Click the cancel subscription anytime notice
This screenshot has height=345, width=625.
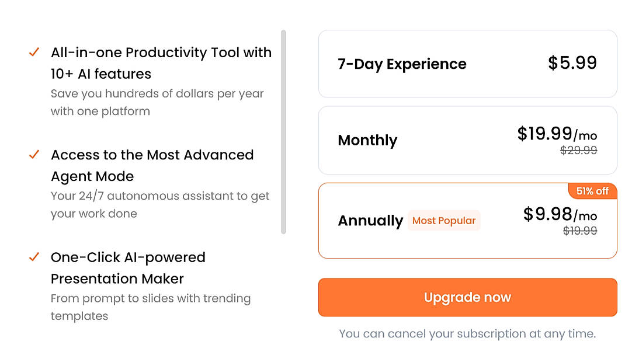click(467, 333)
